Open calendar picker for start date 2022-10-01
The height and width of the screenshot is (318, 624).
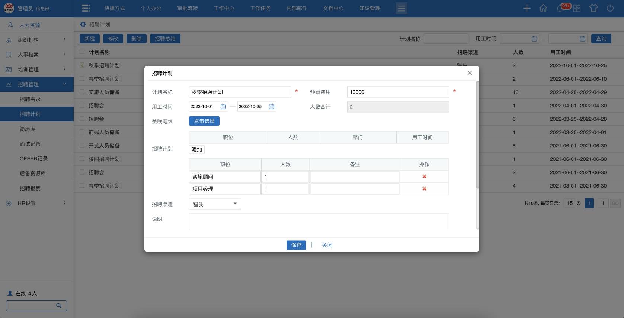click(223, 107)
